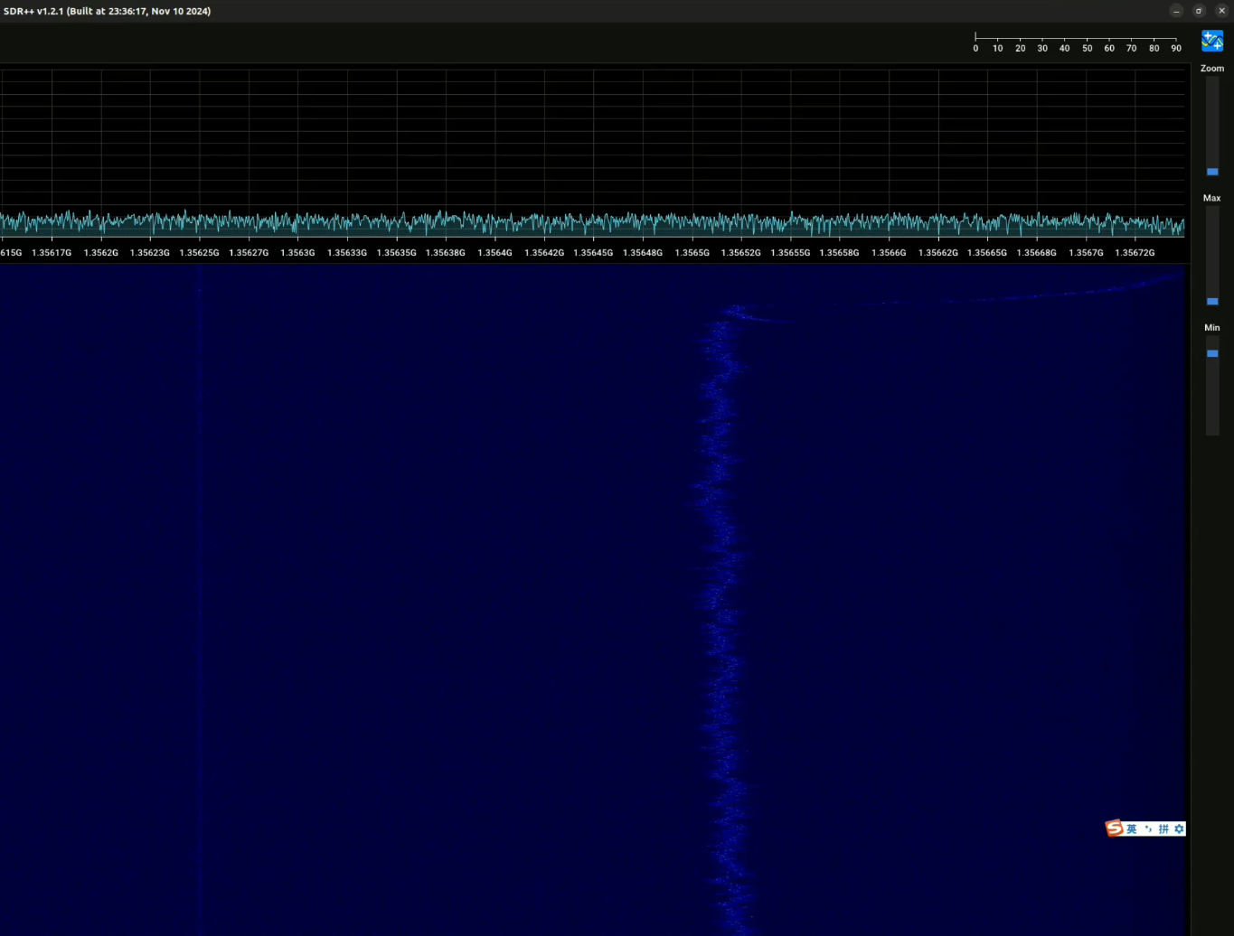Image resolution: width=1234 pixels, height=936 pixels.
Task: Click the 1.3565G frequency scale label
Action: pos(692,253)
